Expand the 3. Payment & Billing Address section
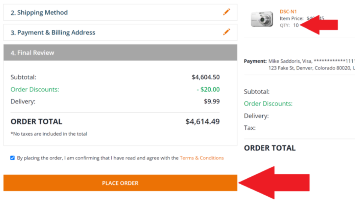Viewport: 363px width, 202px height. pos(120,32)
